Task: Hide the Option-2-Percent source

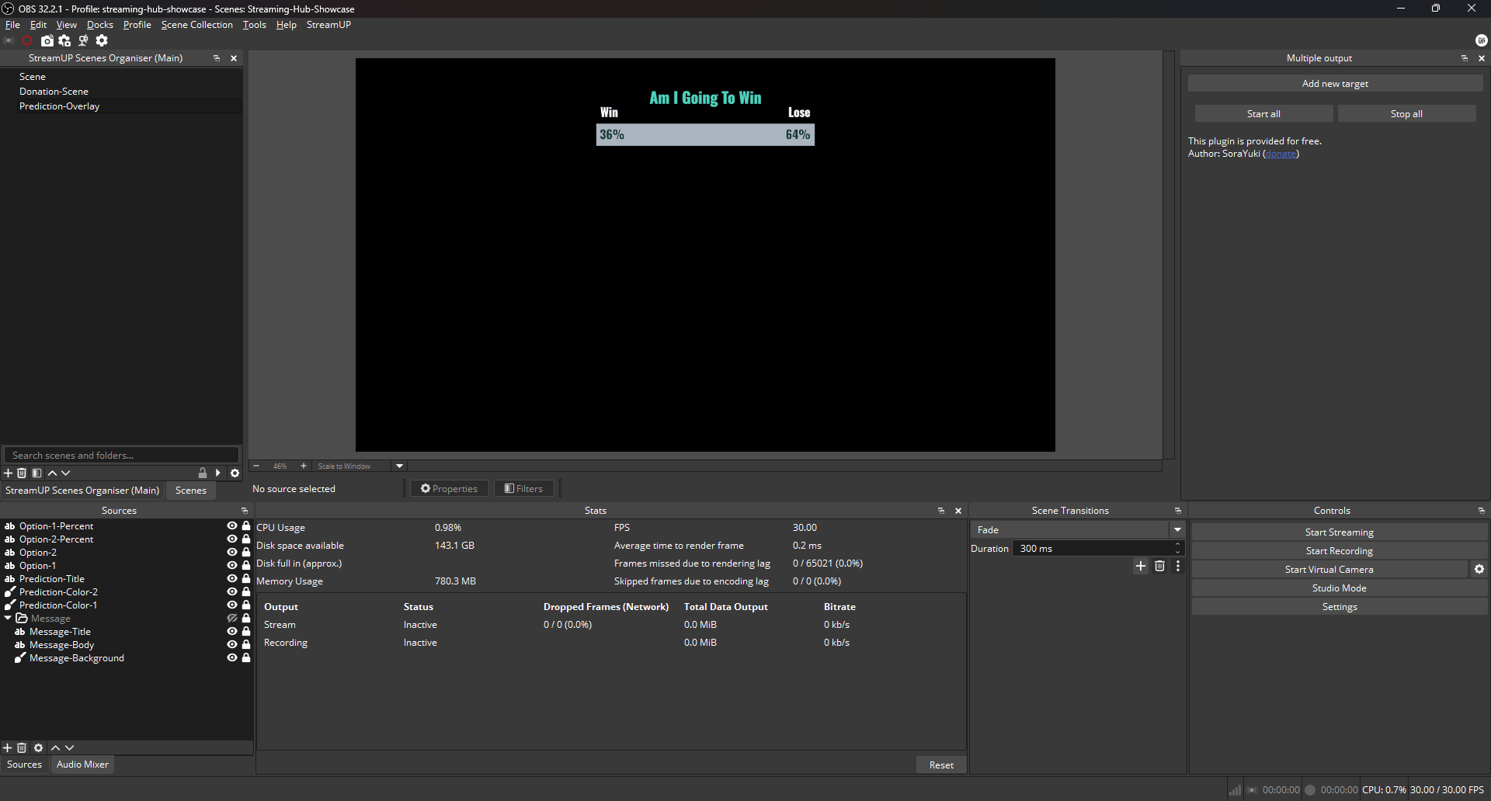Action: coord(231,539)
